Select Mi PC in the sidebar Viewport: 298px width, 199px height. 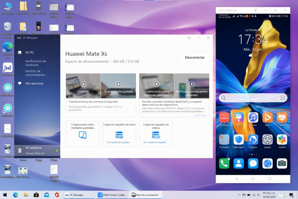tap(29, 52)
